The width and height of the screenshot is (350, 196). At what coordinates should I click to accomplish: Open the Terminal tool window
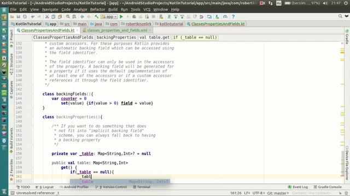click(142, 187)
